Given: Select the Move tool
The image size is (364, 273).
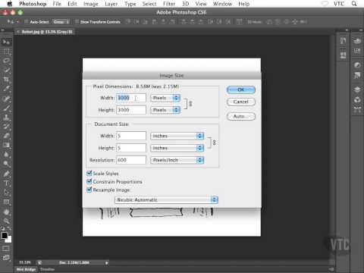Looking at the screenshot, I should coord(6,42).
